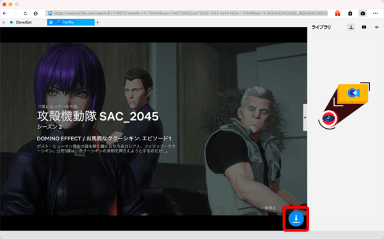384x239 pixels.
Task: Click the CleverGet tab favicon
Action: [12, 22]
